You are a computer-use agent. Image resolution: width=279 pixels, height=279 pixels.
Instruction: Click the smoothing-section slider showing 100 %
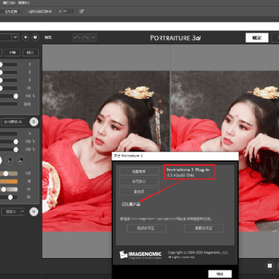9,96
